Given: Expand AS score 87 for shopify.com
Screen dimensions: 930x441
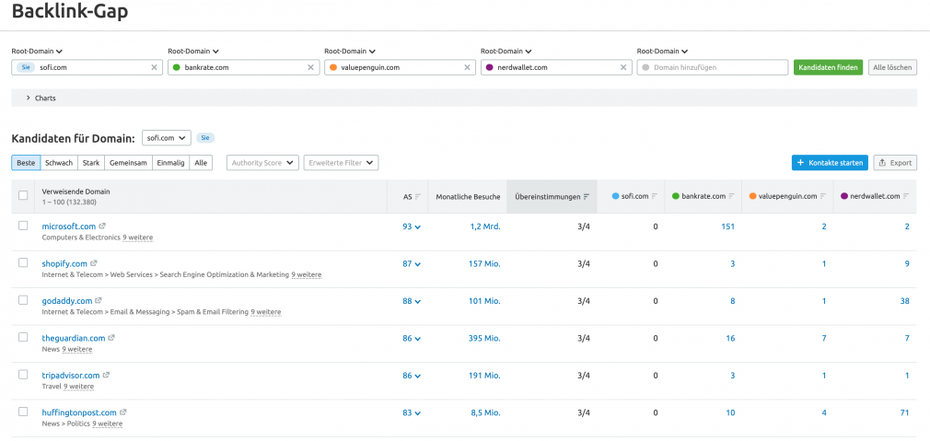Looking at the screenshot, I should coord(412,263).
